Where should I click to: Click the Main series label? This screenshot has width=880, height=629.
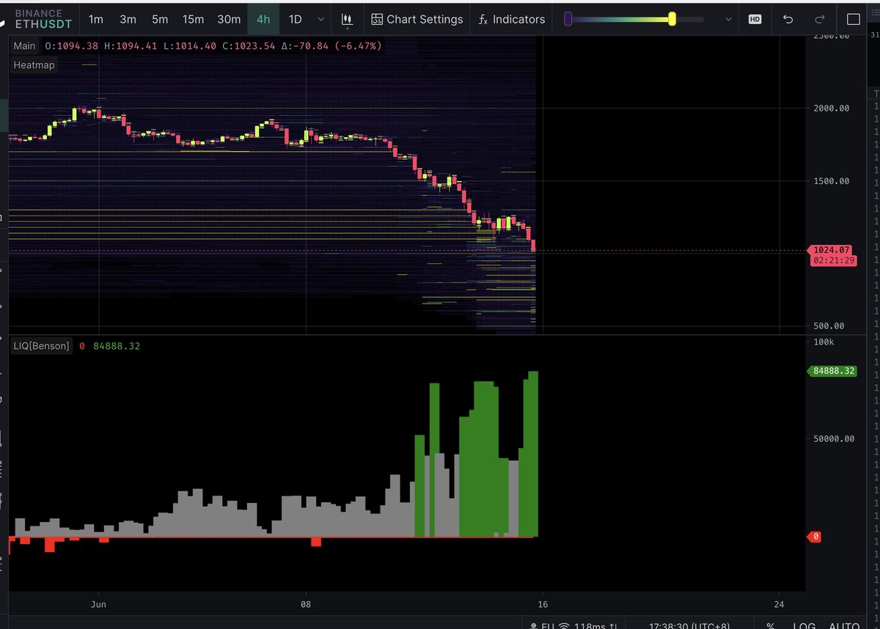coord(24,46)
